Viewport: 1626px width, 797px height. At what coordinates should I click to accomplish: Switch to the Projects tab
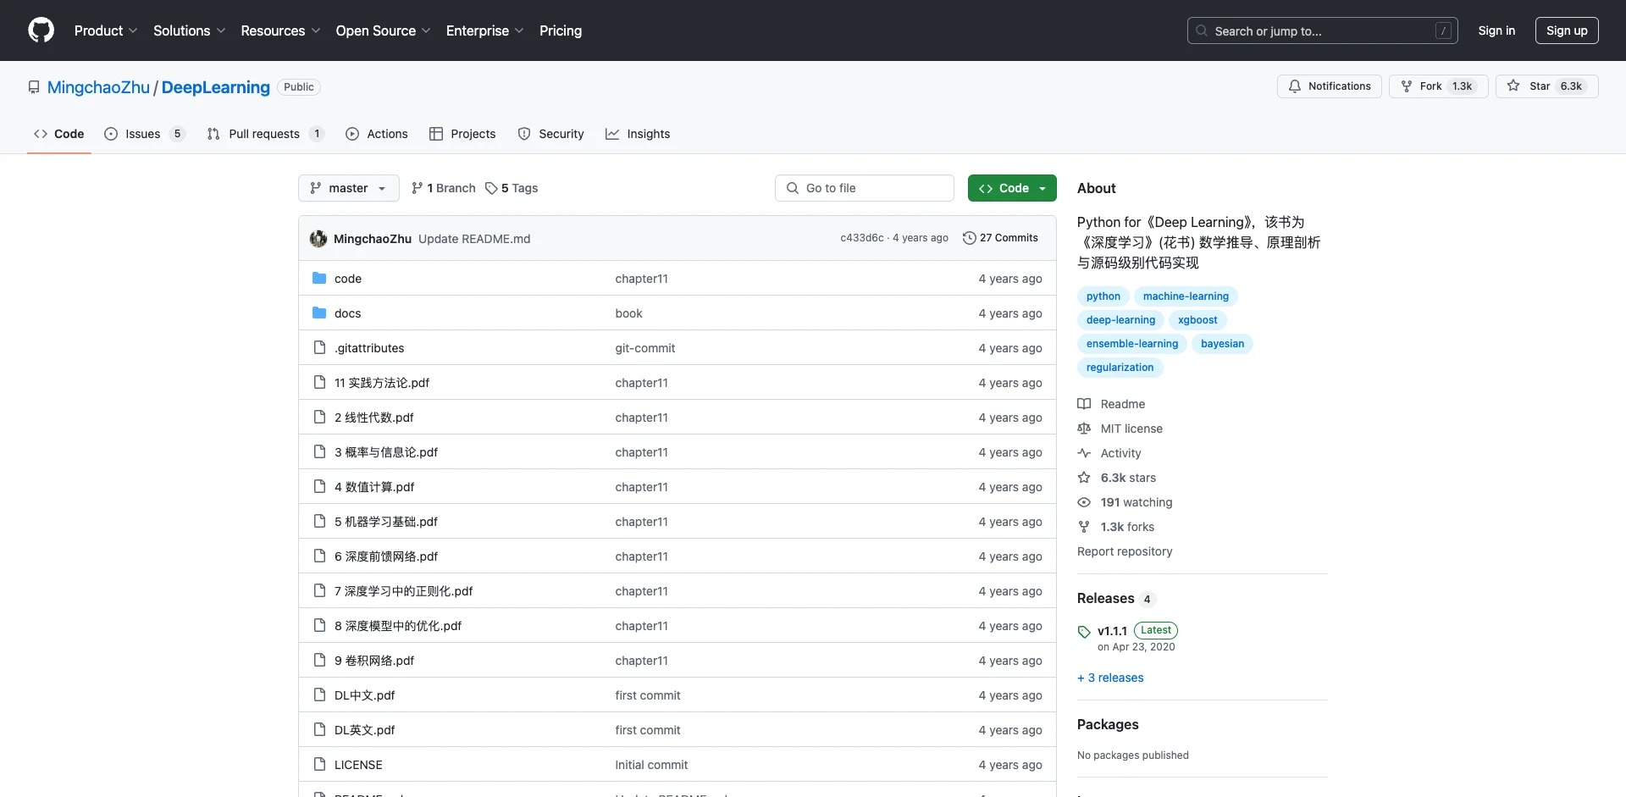(x=462, y=134)
